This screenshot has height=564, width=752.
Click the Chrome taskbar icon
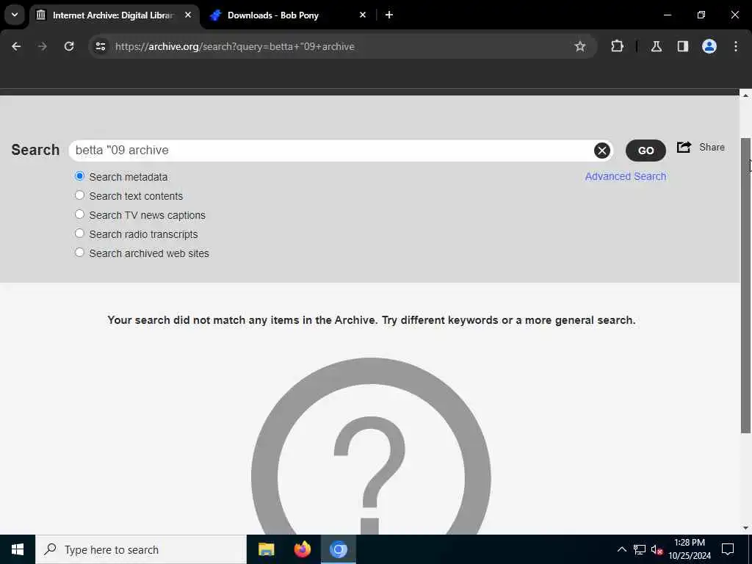tap(338, 549)
